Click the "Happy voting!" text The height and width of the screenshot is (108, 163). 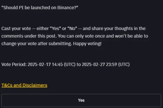[x=87, y=44]
